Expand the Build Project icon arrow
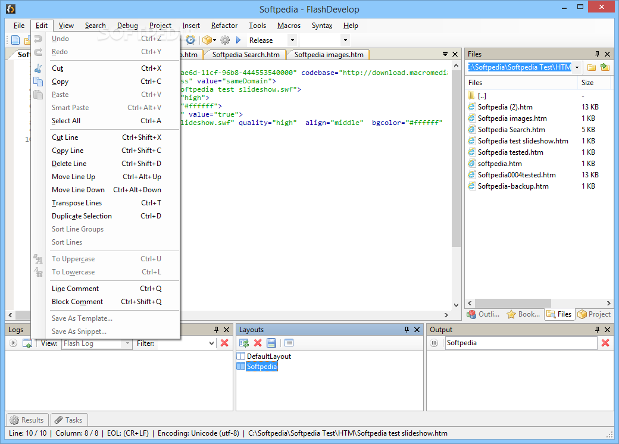619x444 pixels. click(x=214, y=40)
